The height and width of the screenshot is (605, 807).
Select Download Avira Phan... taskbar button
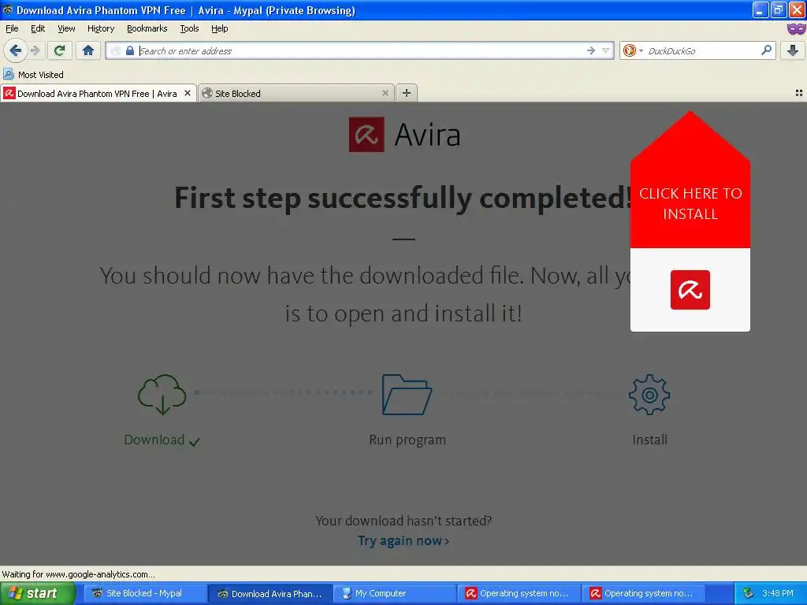coord(270,594)
